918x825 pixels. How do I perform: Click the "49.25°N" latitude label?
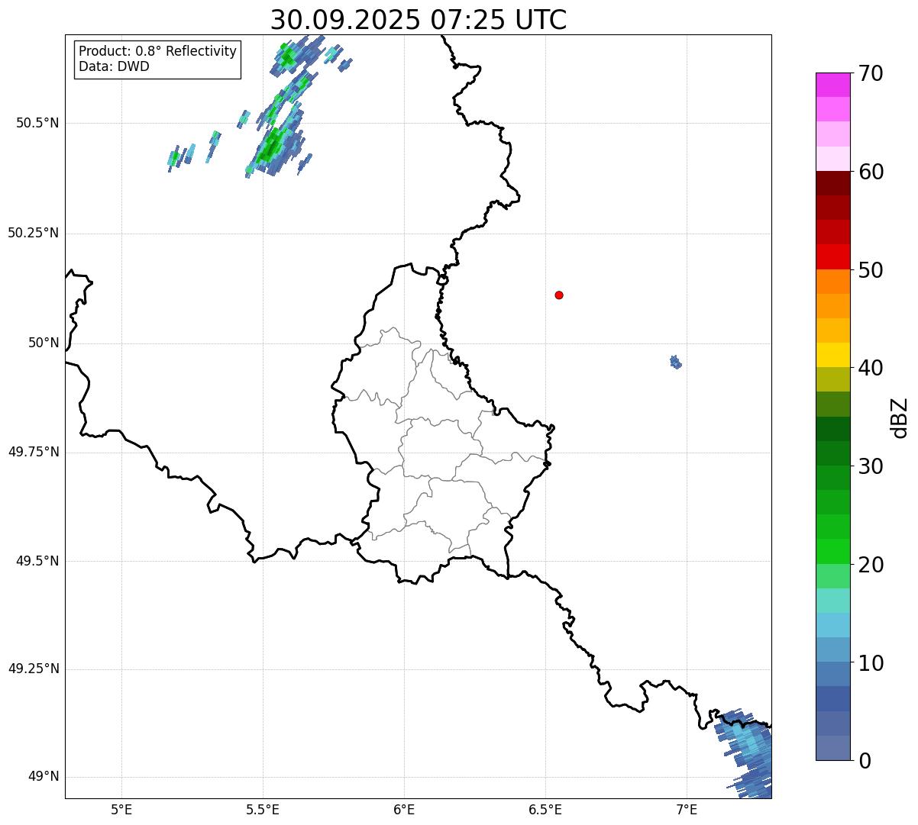click(33, 669)
